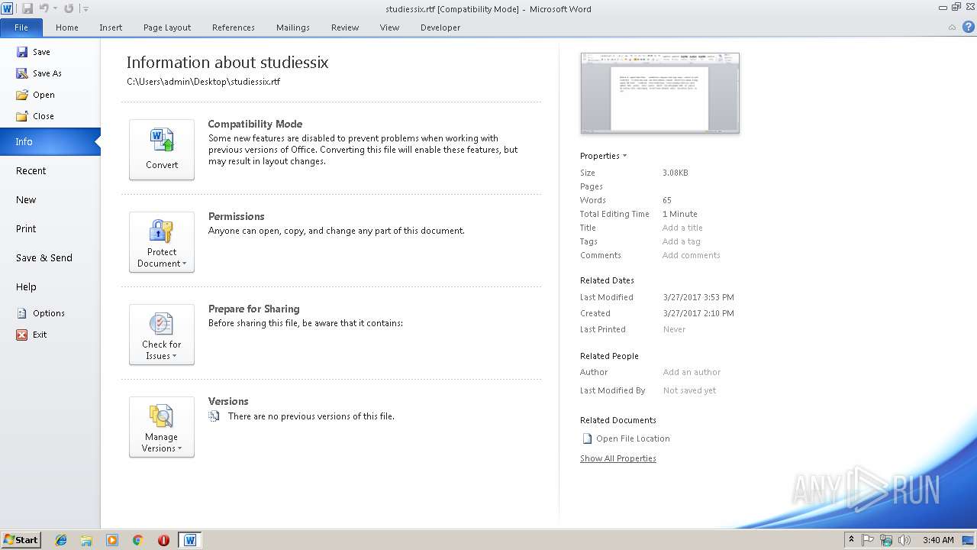Open the Protect Document dropdown
This screenshot has height=550, width=977.
tap(162, 242)
